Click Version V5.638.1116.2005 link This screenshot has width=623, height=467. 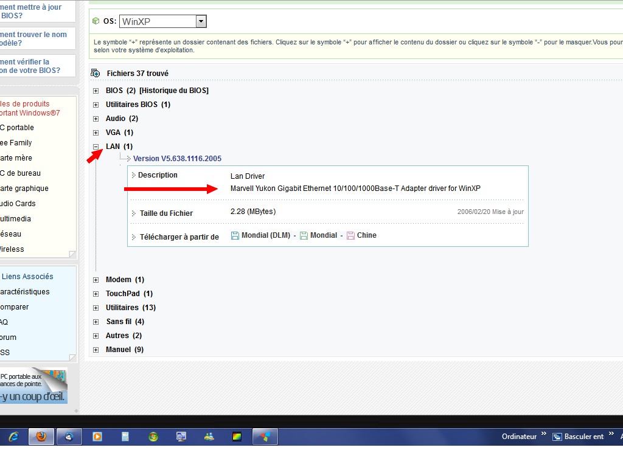pyautogui.click(x=177, y=159)
